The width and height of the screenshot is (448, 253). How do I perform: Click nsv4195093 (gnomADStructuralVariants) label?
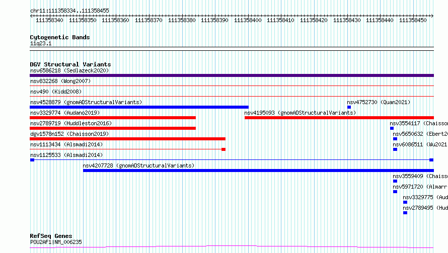tap(300, 113)
